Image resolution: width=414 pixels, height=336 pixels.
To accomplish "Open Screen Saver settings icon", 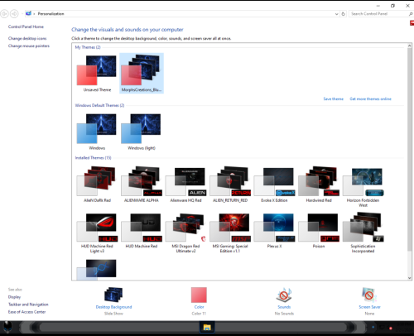I will coord(369,295).
